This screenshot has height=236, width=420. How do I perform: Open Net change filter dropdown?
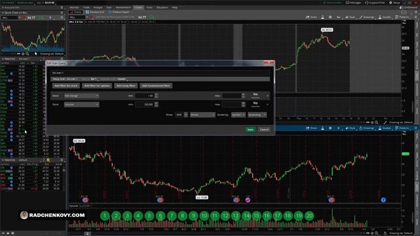pyautogui.click(x=81, y=96)
